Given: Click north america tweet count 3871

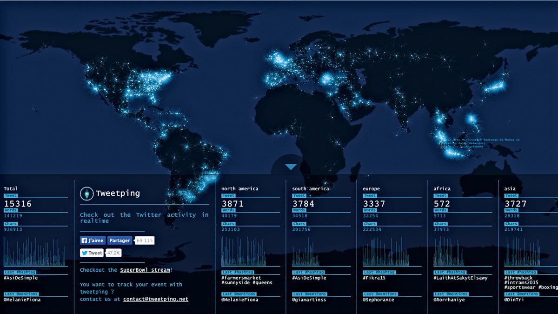Looking at the screenshot, I should click(232, 204).
